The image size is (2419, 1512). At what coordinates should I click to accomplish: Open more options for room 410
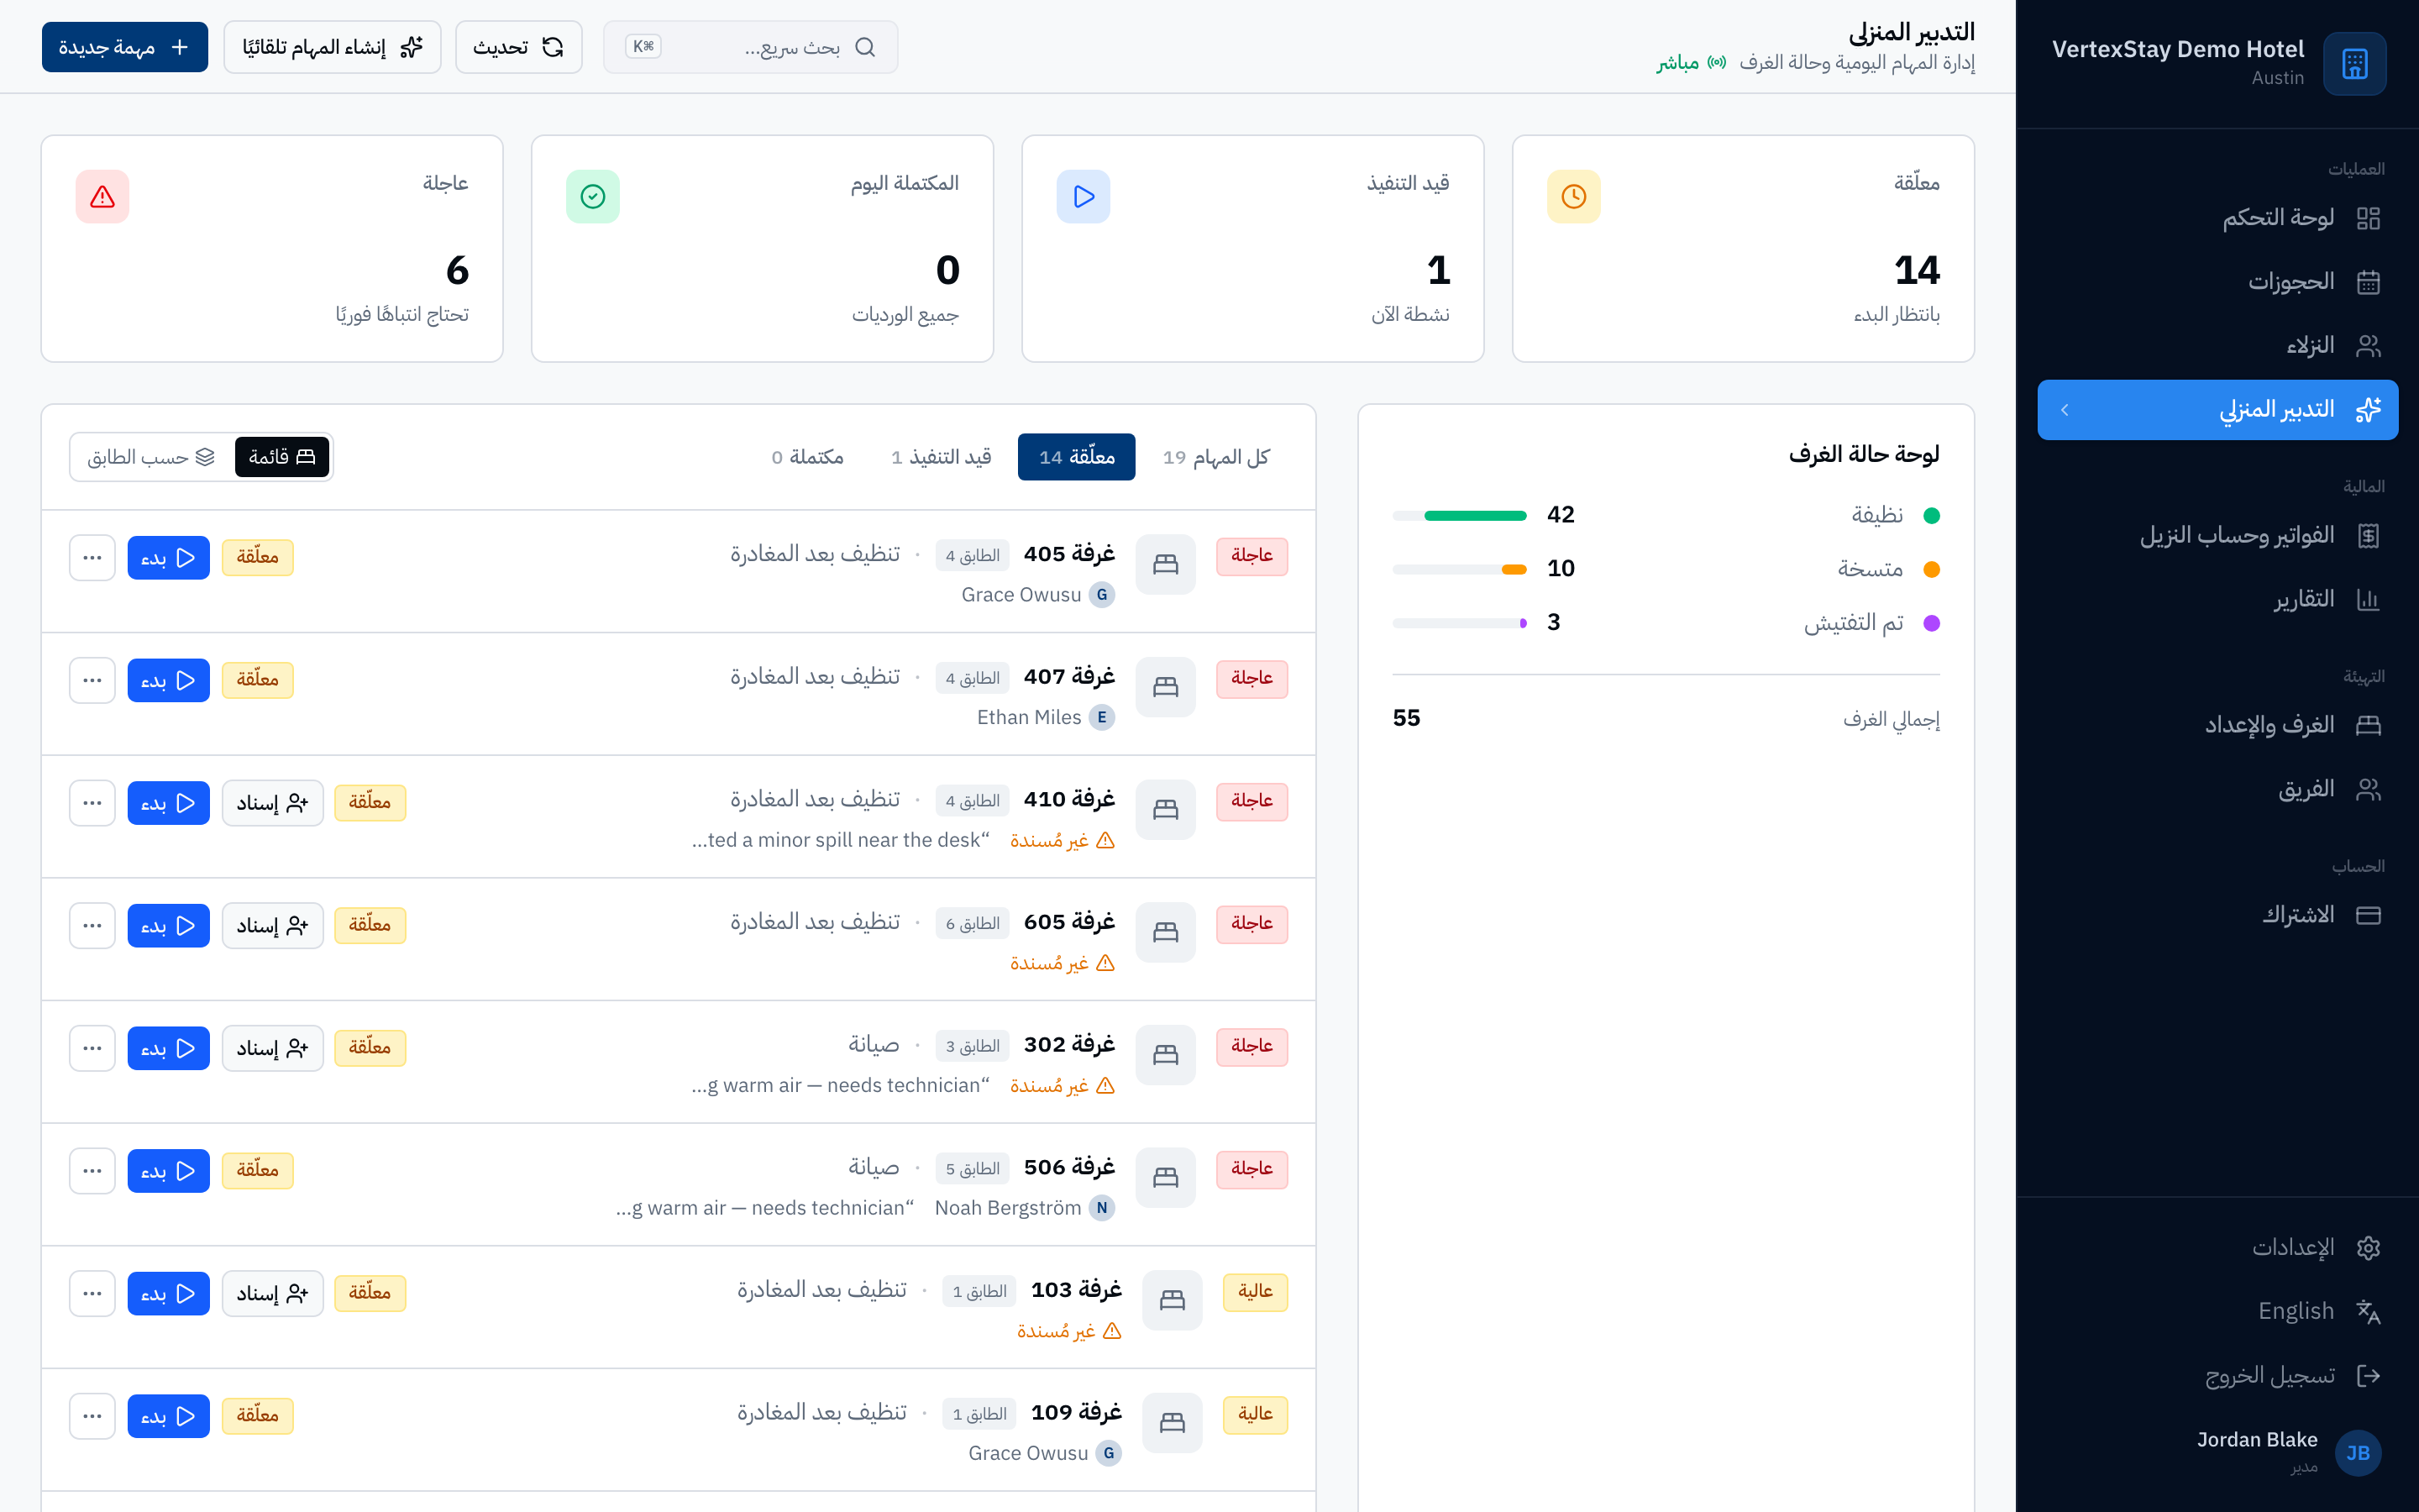point(93,803)
